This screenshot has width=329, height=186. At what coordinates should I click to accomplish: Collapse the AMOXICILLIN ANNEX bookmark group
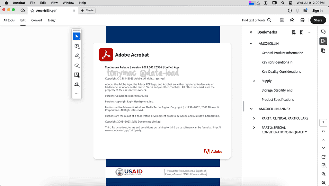tap(251, 109)
